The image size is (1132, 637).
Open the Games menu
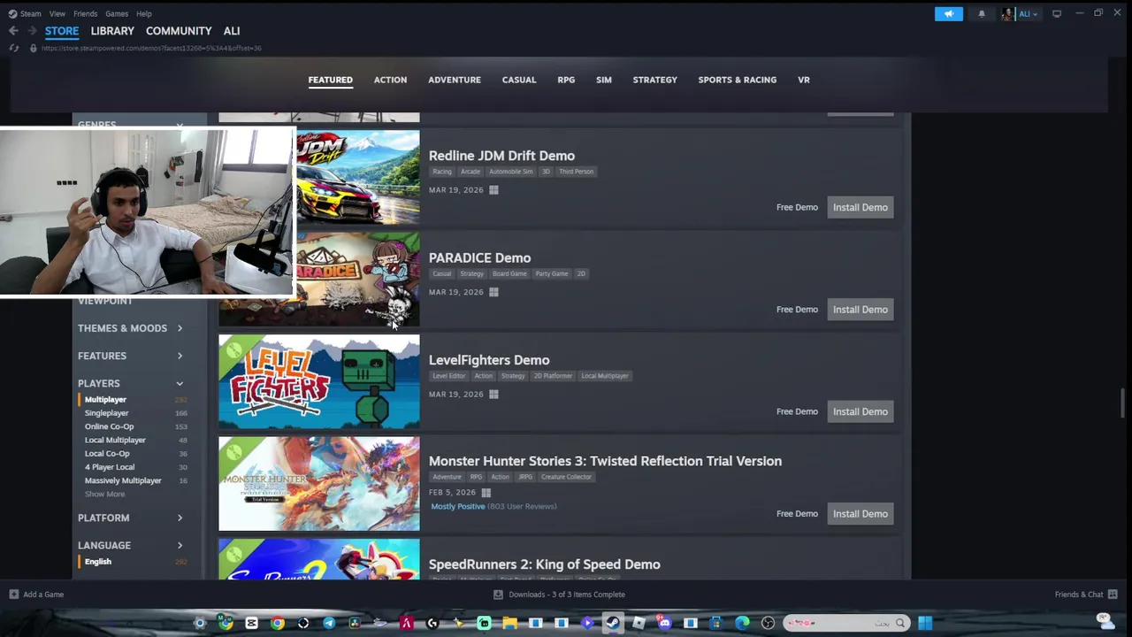[x=117, y=13]
